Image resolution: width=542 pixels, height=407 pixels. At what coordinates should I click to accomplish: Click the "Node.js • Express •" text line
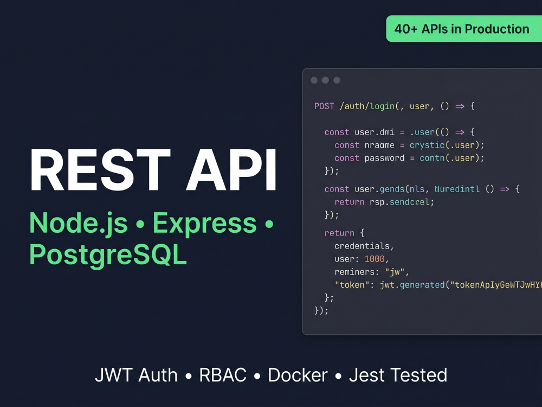click(151, 223)
